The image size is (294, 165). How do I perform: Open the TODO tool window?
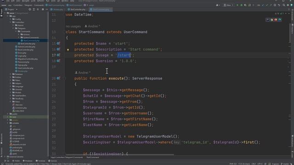(x=16, y=161)
